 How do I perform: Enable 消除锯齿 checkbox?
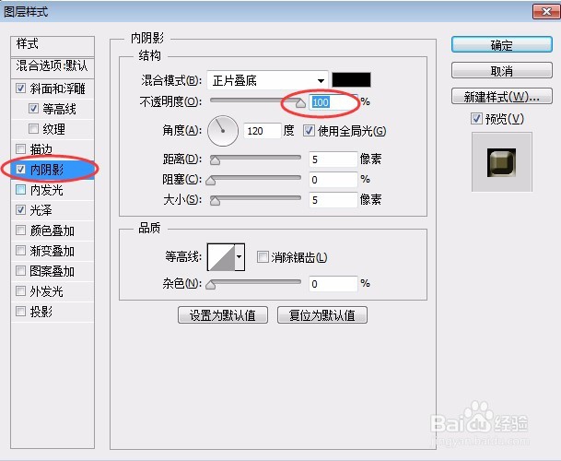[263, 257]
